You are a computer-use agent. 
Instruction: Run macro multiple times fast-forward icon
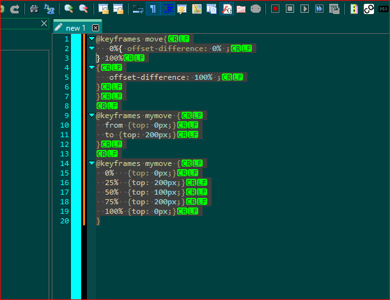[319, 9]
